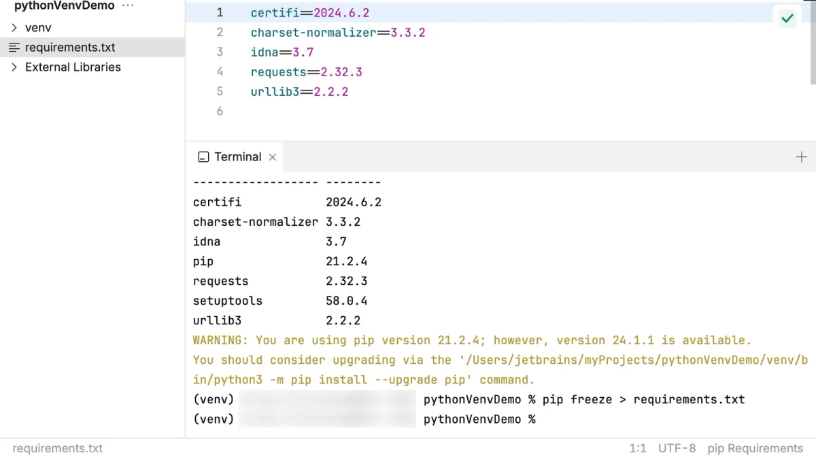This screenshot has width=816, height=459.
Task: Click the 'pip freeze > requirements.txt' command in terminal
Action: pos(644,399)
